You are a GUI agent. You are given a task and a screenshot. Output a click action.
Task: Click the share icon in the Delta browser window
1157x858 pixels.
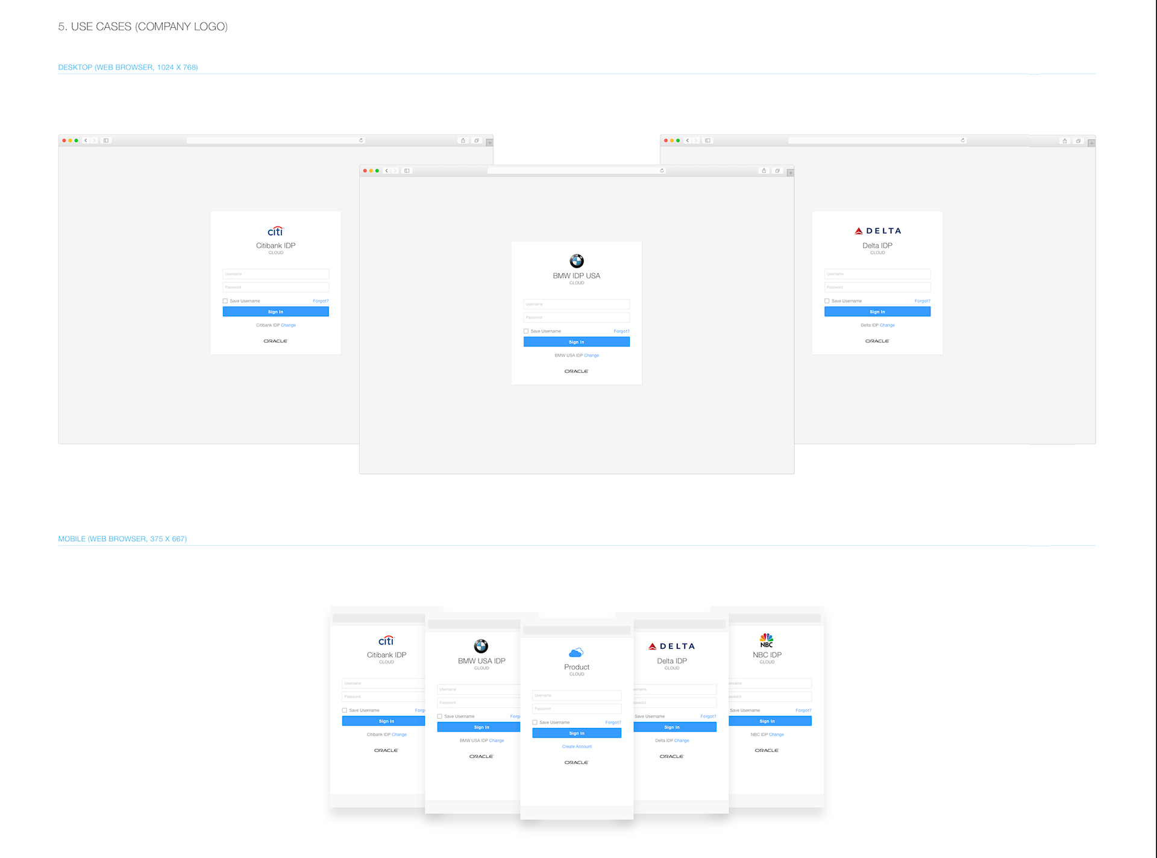[1065, 140]
